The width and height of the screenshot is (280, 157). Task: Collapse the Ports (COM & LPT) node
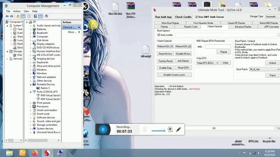[x=31, y=92]
